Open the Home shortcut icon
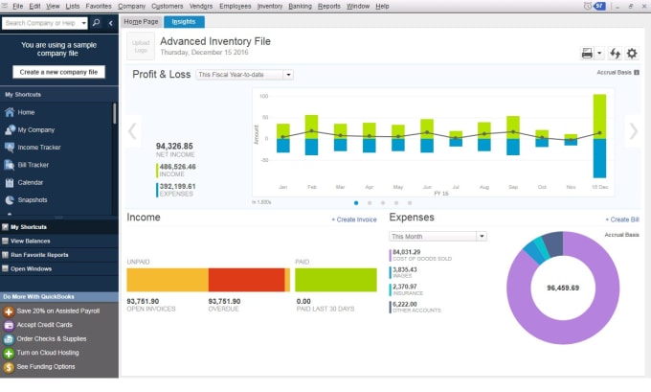The width and height of the screenshot is (651, 392). (10, 112)
